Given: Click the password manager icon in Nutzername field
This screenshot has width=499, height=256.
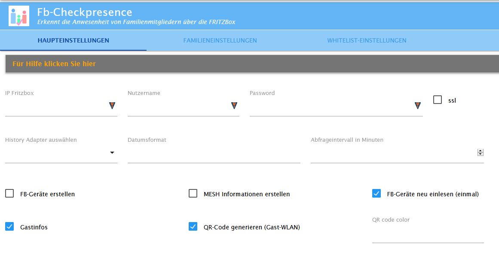Looking at the screenshot, I should coord(234,106).
